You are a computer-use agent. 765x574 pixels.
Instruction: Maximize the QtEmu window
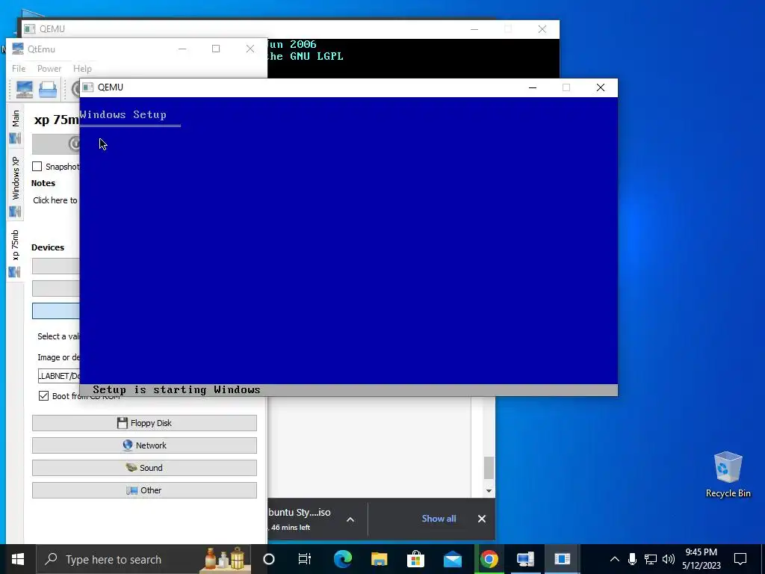[x=216, y=49]
